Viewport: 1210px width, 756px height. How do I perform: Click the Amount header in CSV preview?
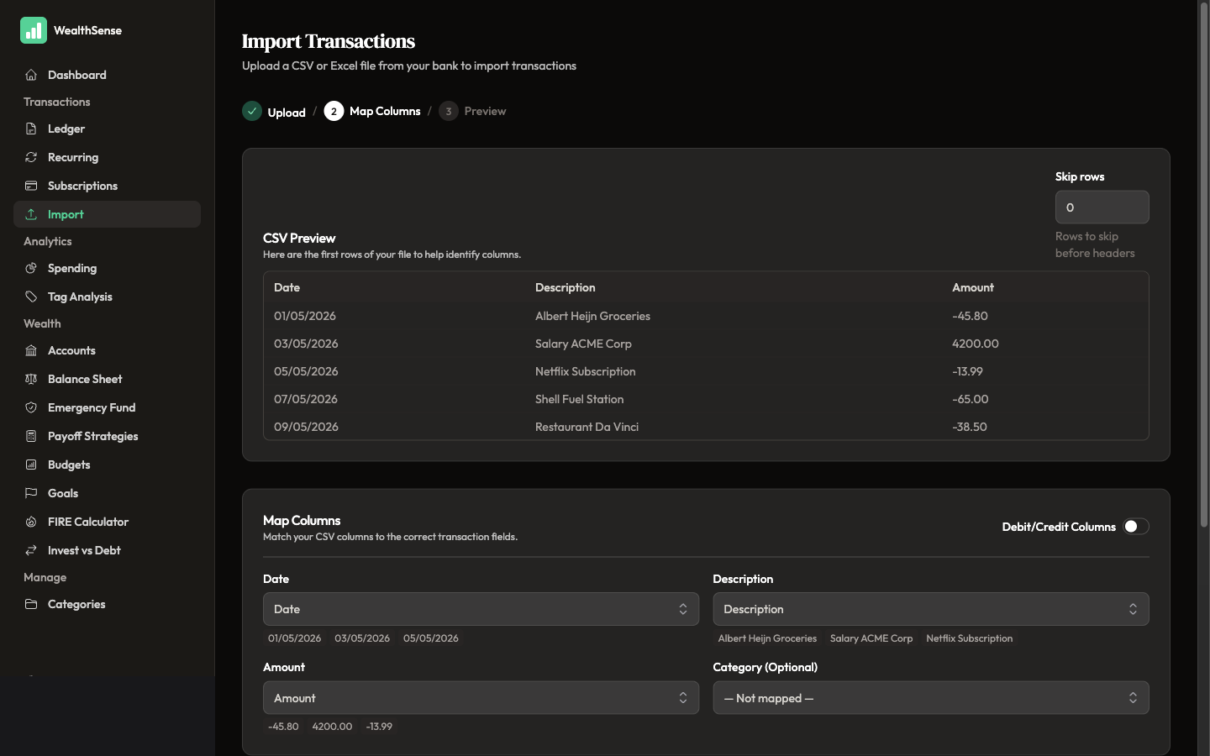pos(972,287)
